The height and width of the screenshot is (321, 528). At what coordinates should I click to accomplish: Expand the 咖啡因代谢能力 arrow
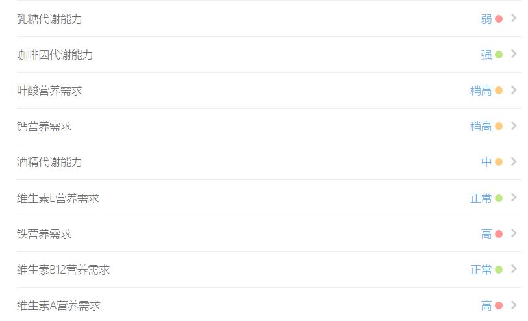[514, 54]
